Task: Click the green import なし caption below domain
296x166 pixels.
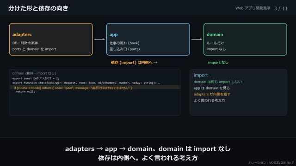Action: click(x=218, y=63)
